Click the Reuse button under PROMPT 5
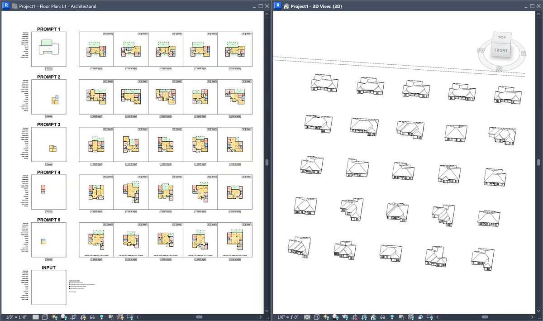 click(x=49, y=260)
